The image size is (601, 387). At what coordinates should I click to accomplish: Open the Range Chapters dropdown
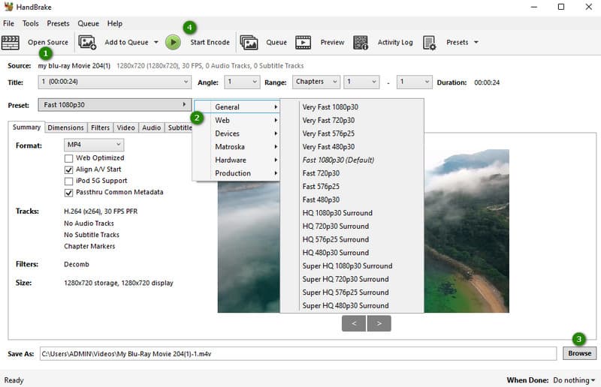point(315,82)
